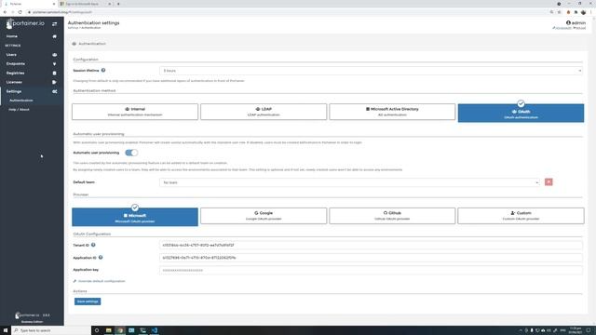
Task: Click the zoom magnifier icon in the address bar
Action: [551, 12]
